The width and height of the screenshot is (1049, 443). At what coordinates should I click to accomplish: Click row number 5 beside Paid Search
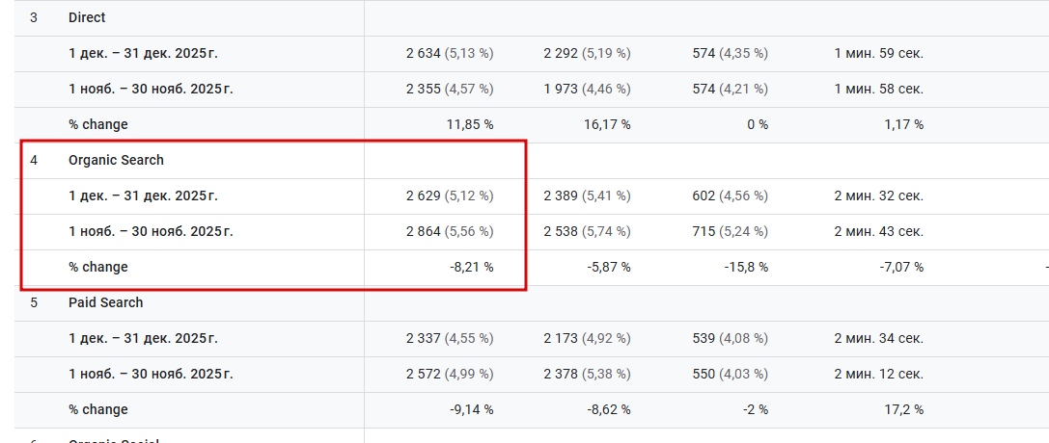[34, 302]
